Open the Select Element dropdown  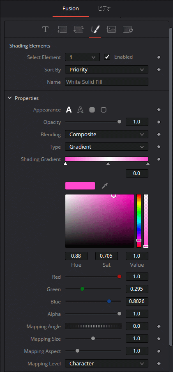(82, 57)
